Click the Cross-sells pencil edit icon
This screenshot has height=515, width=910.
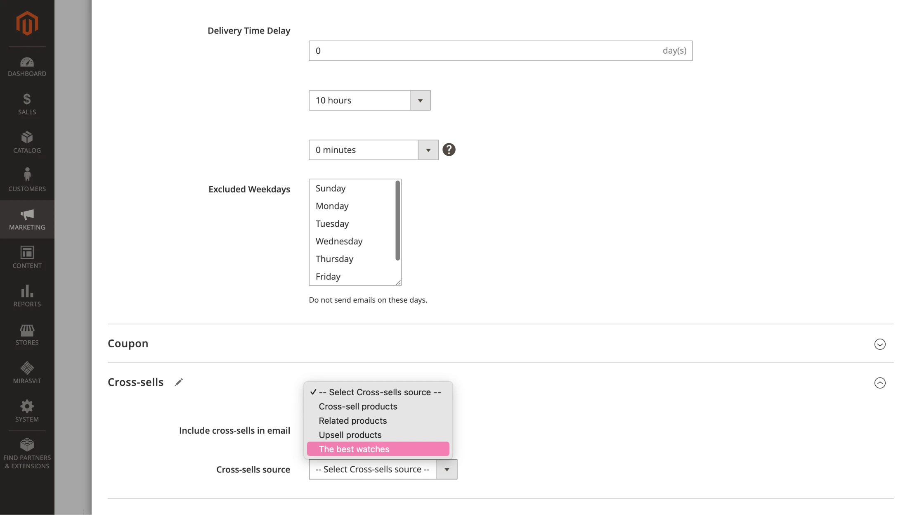click(179, 382)
